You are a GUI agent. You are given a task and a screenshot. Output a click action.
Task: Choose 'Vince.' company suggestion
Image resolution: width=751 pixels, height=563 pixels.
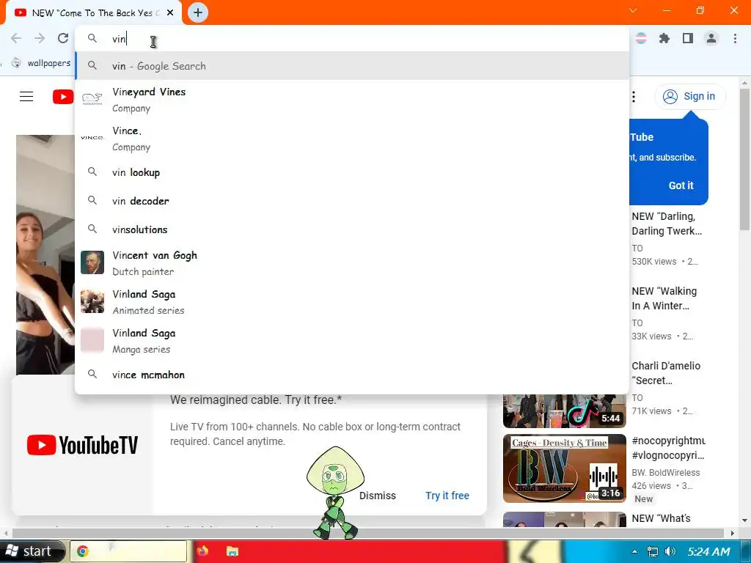352,138
